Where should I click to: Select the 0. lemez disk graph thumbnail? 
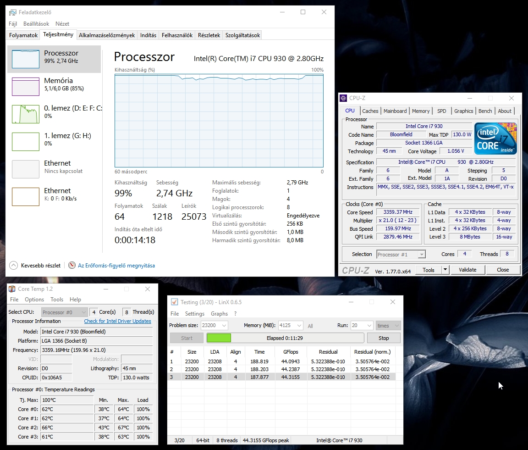(x=26, y=114)
